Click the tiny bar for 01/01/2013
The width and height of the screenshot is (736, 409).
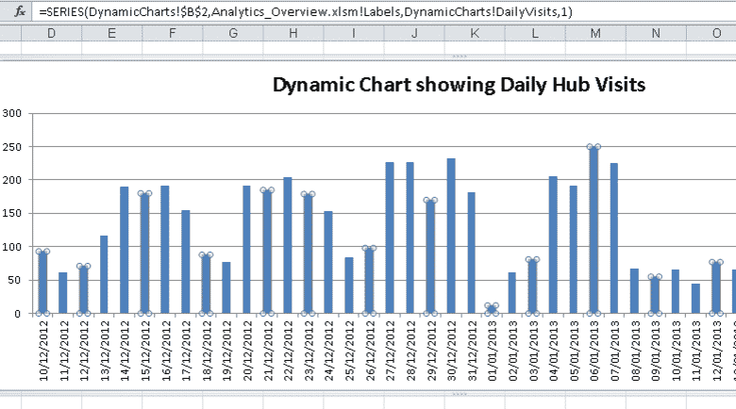492,309
